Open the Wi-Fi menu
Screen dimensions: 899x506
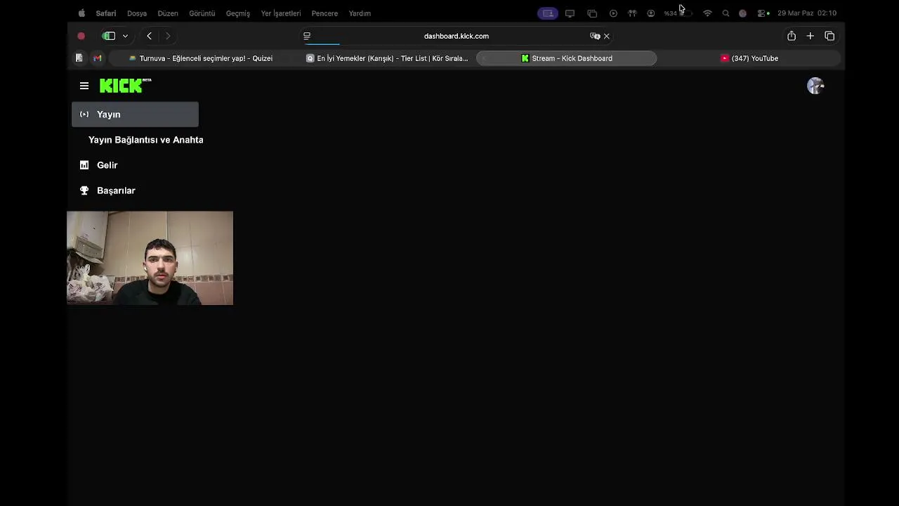coord(707,13)
